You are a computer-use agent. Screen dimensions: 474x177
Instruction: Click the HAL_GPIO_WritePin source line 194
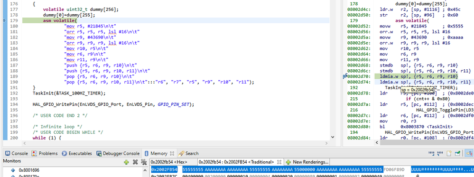(113, 104)
